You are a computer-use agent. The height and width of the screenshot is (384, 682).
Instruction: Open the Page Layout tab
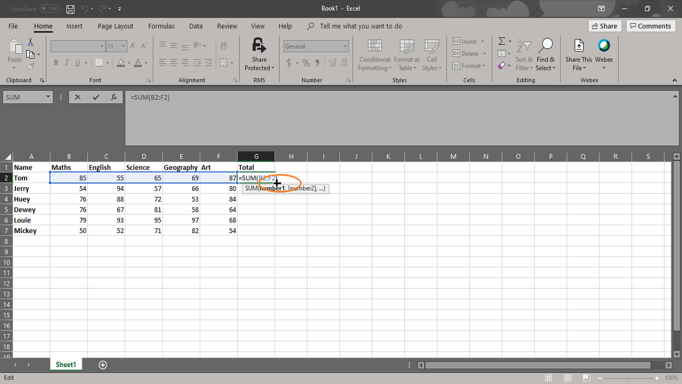[116, 26]
